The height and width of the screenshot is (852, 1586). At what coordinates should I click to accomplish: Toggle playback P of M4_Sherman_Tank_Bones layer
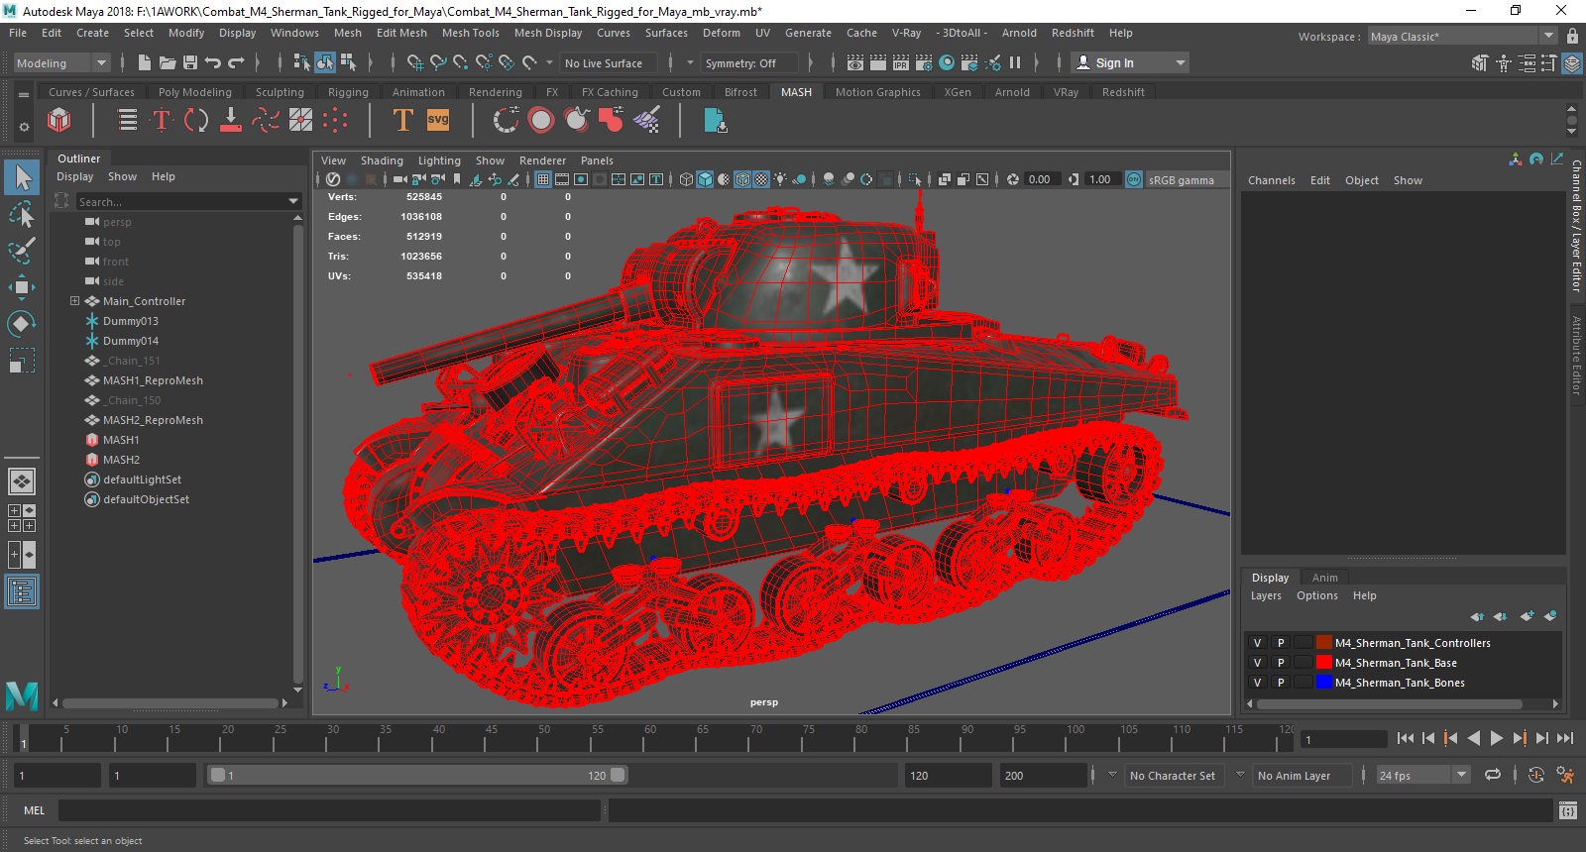pyautogui.click(x=1280, y=683)
